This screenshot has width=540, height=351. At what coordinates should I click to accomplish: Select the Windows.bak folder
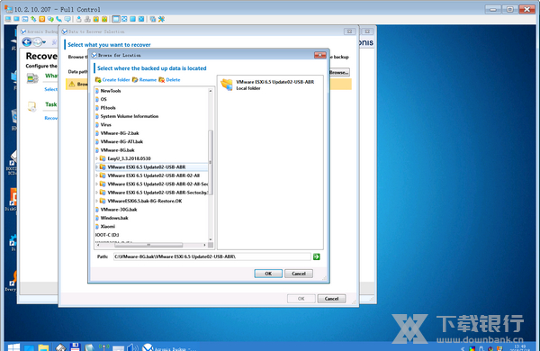(114, 218)
